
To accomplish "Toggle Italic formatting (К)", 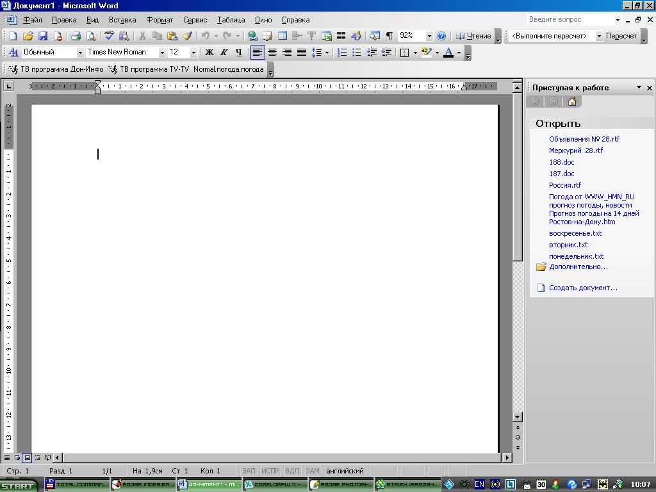I will [x=224, y=53].
